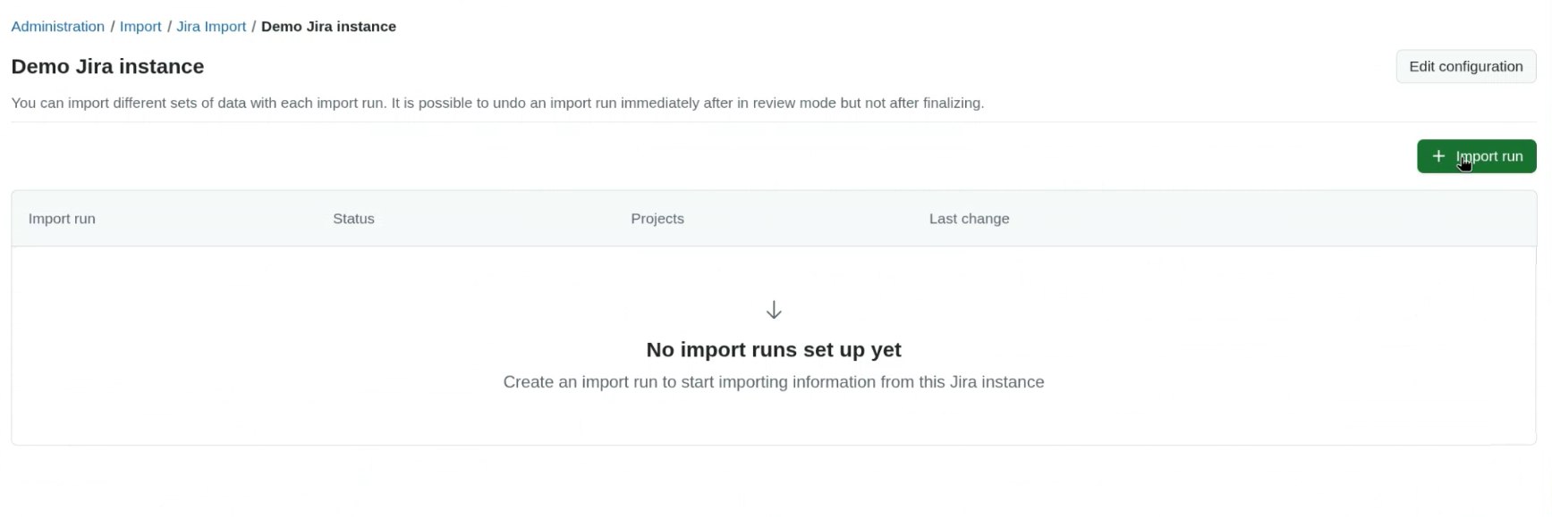The width and height of the screenshot is (1552, 517).
Task: Click the import run description paragraph
Action: coord(497,103)
